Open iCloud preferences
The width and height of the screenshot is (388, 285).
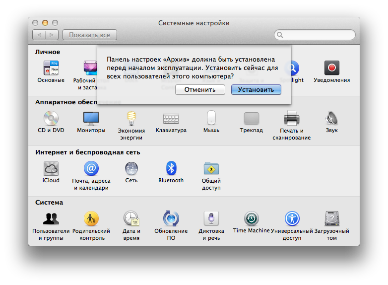(x=51, y=169)
